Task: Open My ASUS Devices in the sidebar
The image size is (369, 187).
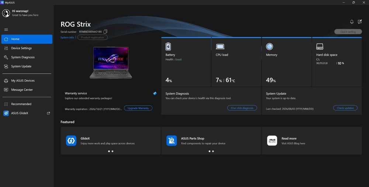Action: [x=27, y=81]
